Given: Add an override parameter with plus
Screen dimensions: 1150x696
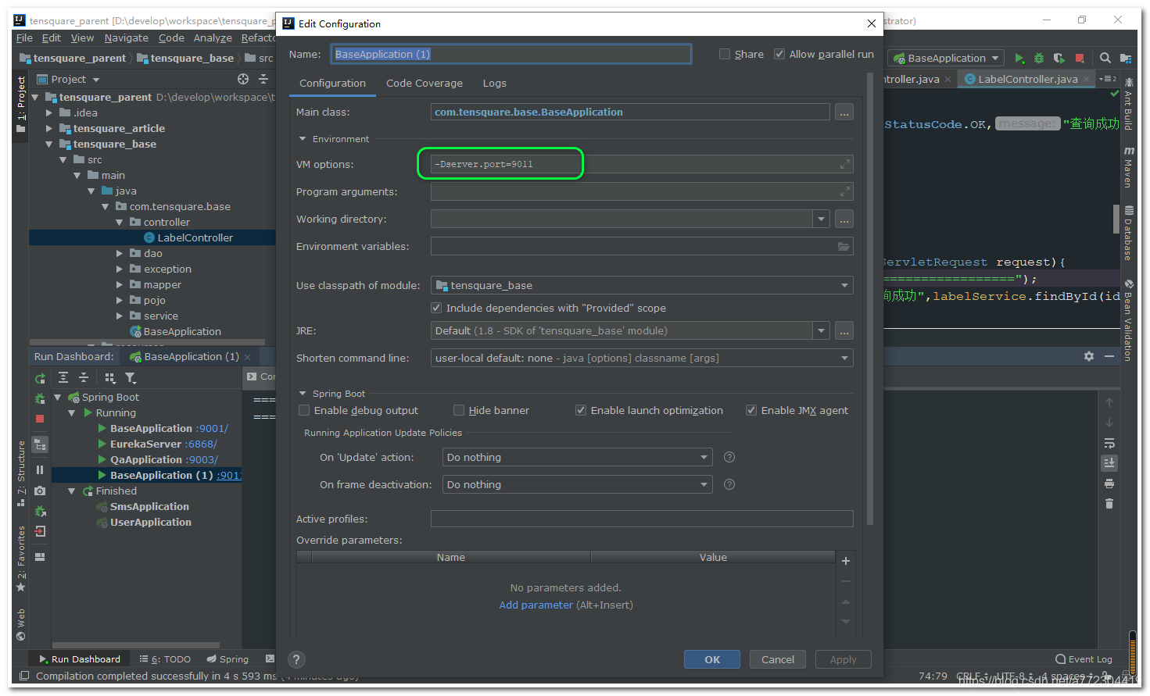Looking at the screenshot, I should pyautogui.click(x=845, y=561).
